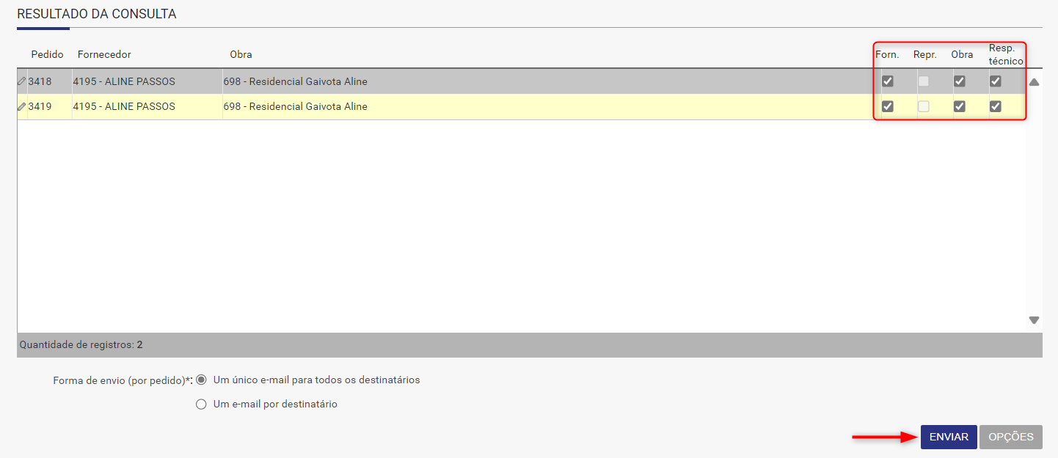Image resolution: width=1058 pixels, height=458 pixels.
Task: Click '4195 - ALINE PASSOS' in row 3419
Action: pos(124,106)
